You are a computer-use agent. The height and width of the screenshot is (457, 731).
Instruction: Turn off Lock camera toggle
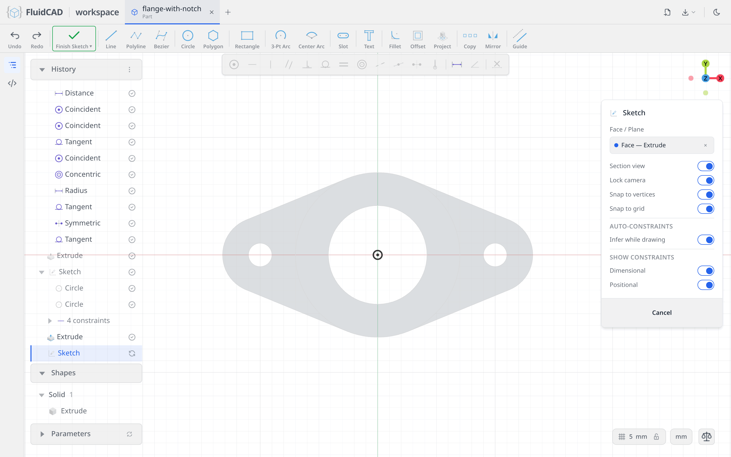pyautogui.click(x=706, y=180)
